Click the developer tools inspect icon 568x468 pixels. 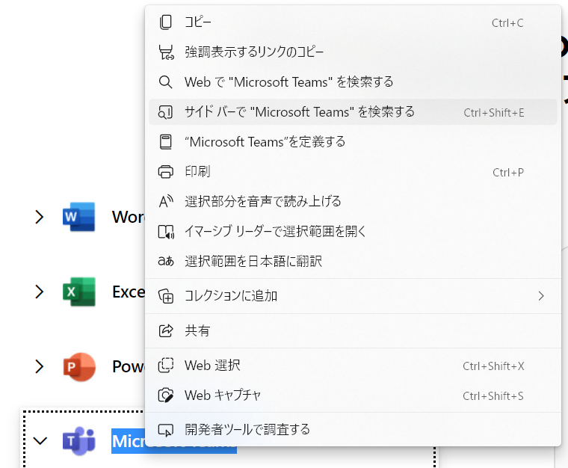click(x=166, y=430)
